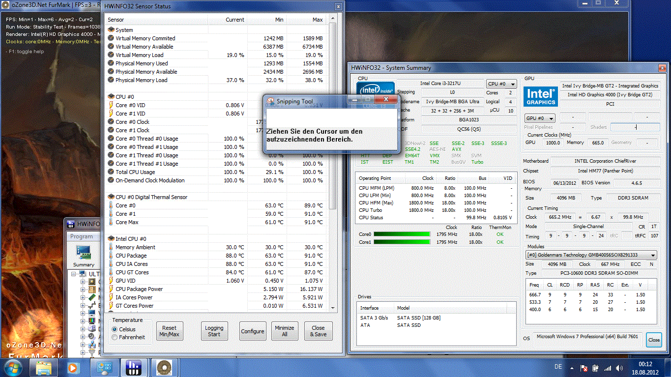The image size is (671, 377).
Task: Select the Fahrenheit temperature option
Action: pos(128,337)
